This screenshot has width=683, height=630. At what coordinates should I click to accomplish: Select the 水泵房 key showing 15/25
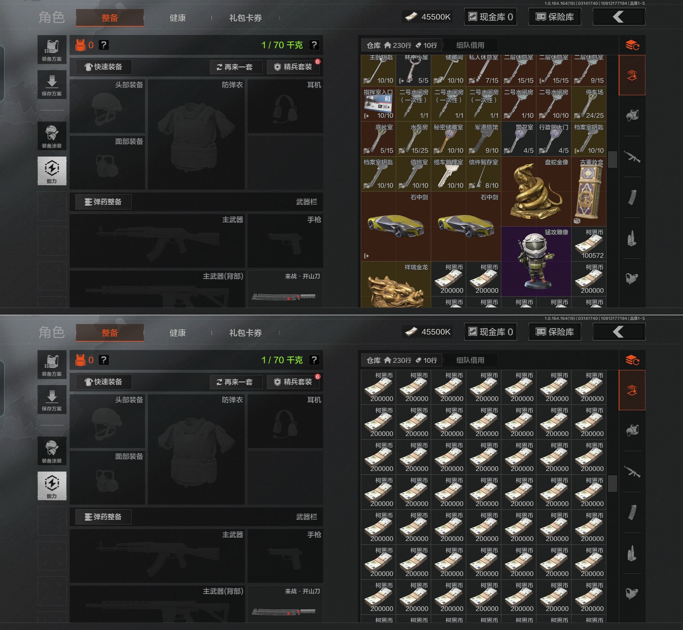[x=414, y=139]
